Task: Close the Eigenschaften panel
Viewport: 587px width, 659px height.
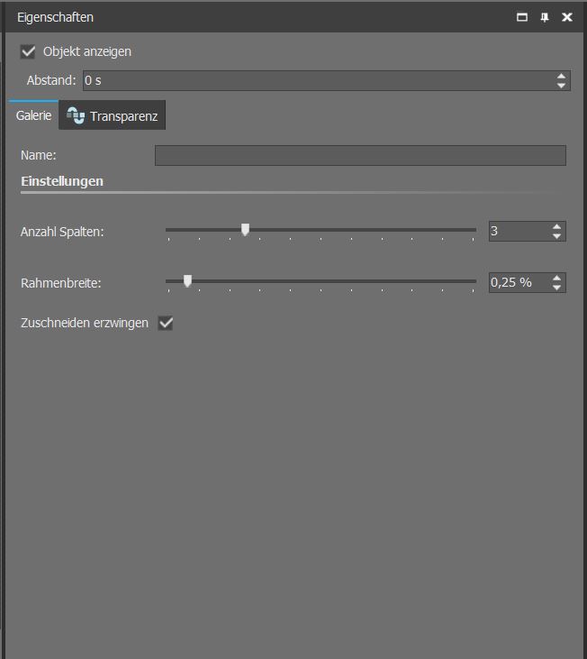Action: [x=567, y=17]
